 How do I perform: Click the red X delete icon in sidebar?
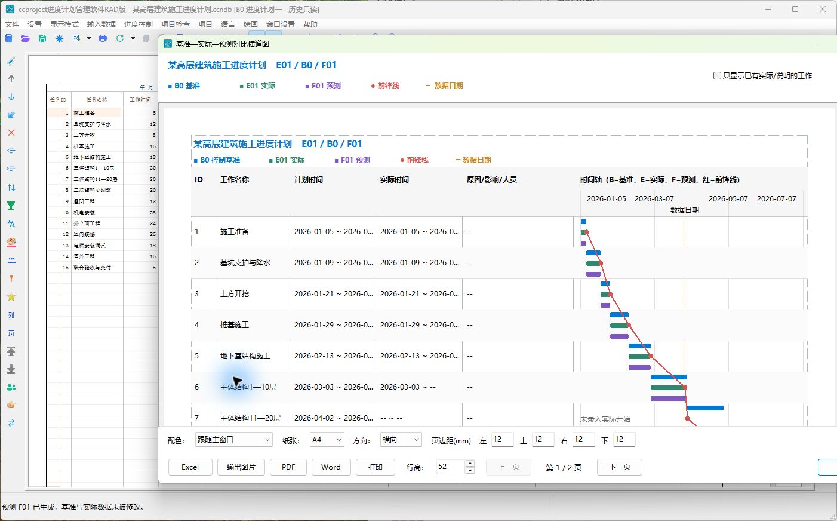pyautogui.click(x=11, y=133)
